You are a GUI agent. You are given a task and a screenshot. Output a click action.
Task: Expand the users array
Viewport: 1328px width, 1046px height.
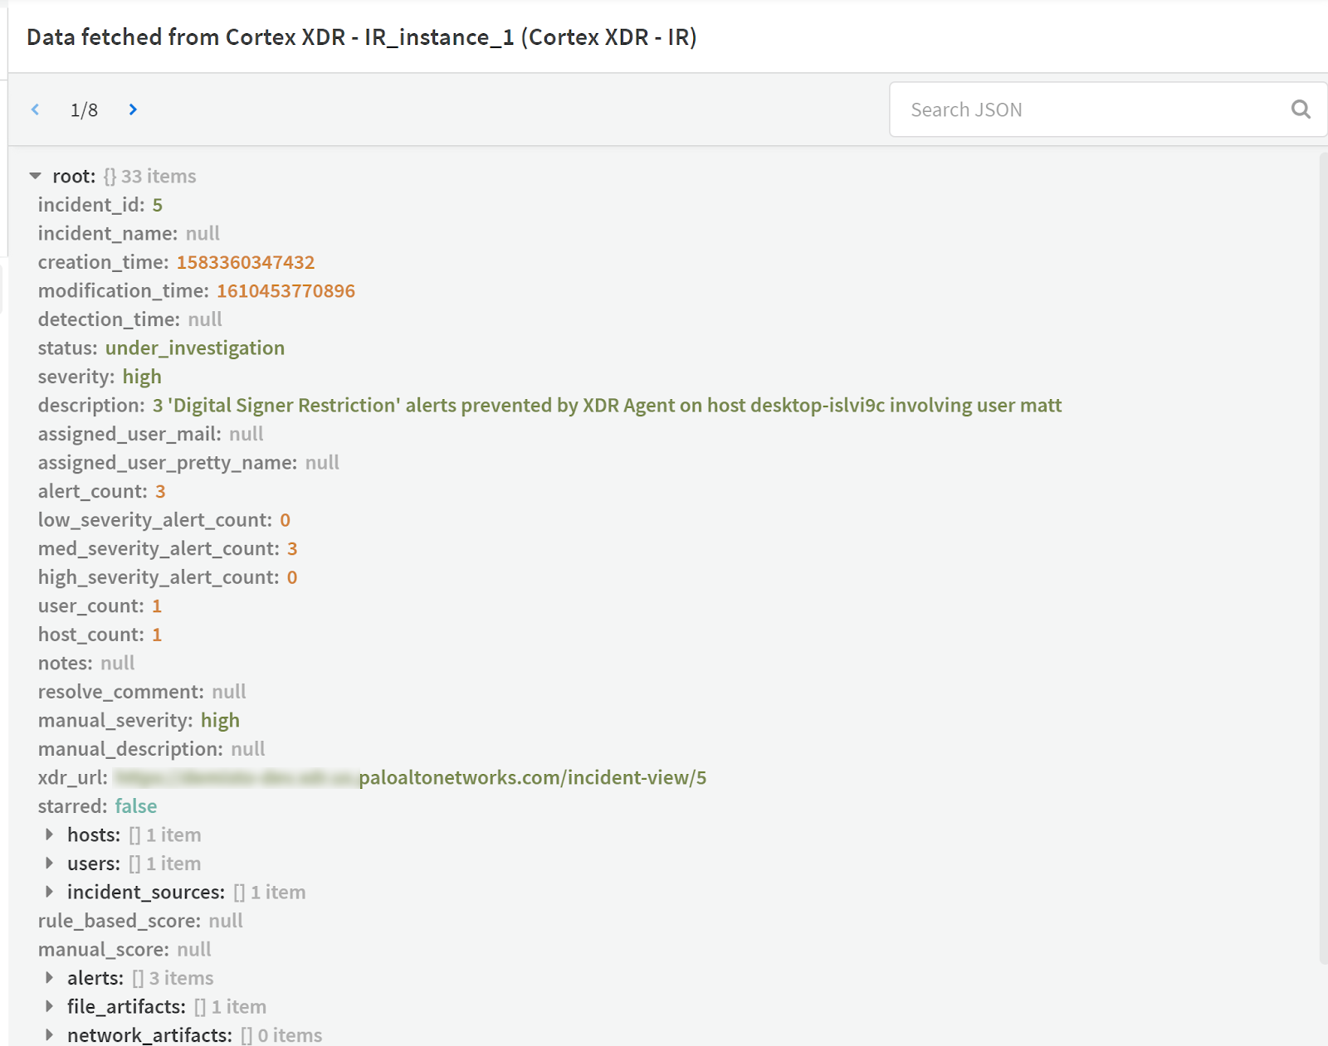[x=48, y=863]
